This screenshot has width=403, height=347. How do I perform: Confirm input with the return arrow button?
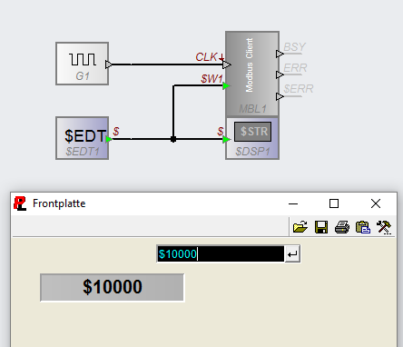292,253
